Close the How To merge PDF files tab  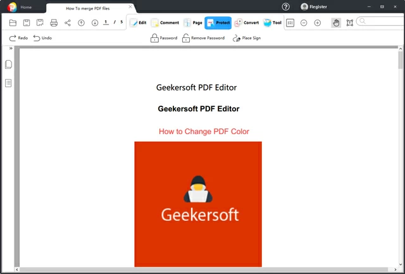130,7
